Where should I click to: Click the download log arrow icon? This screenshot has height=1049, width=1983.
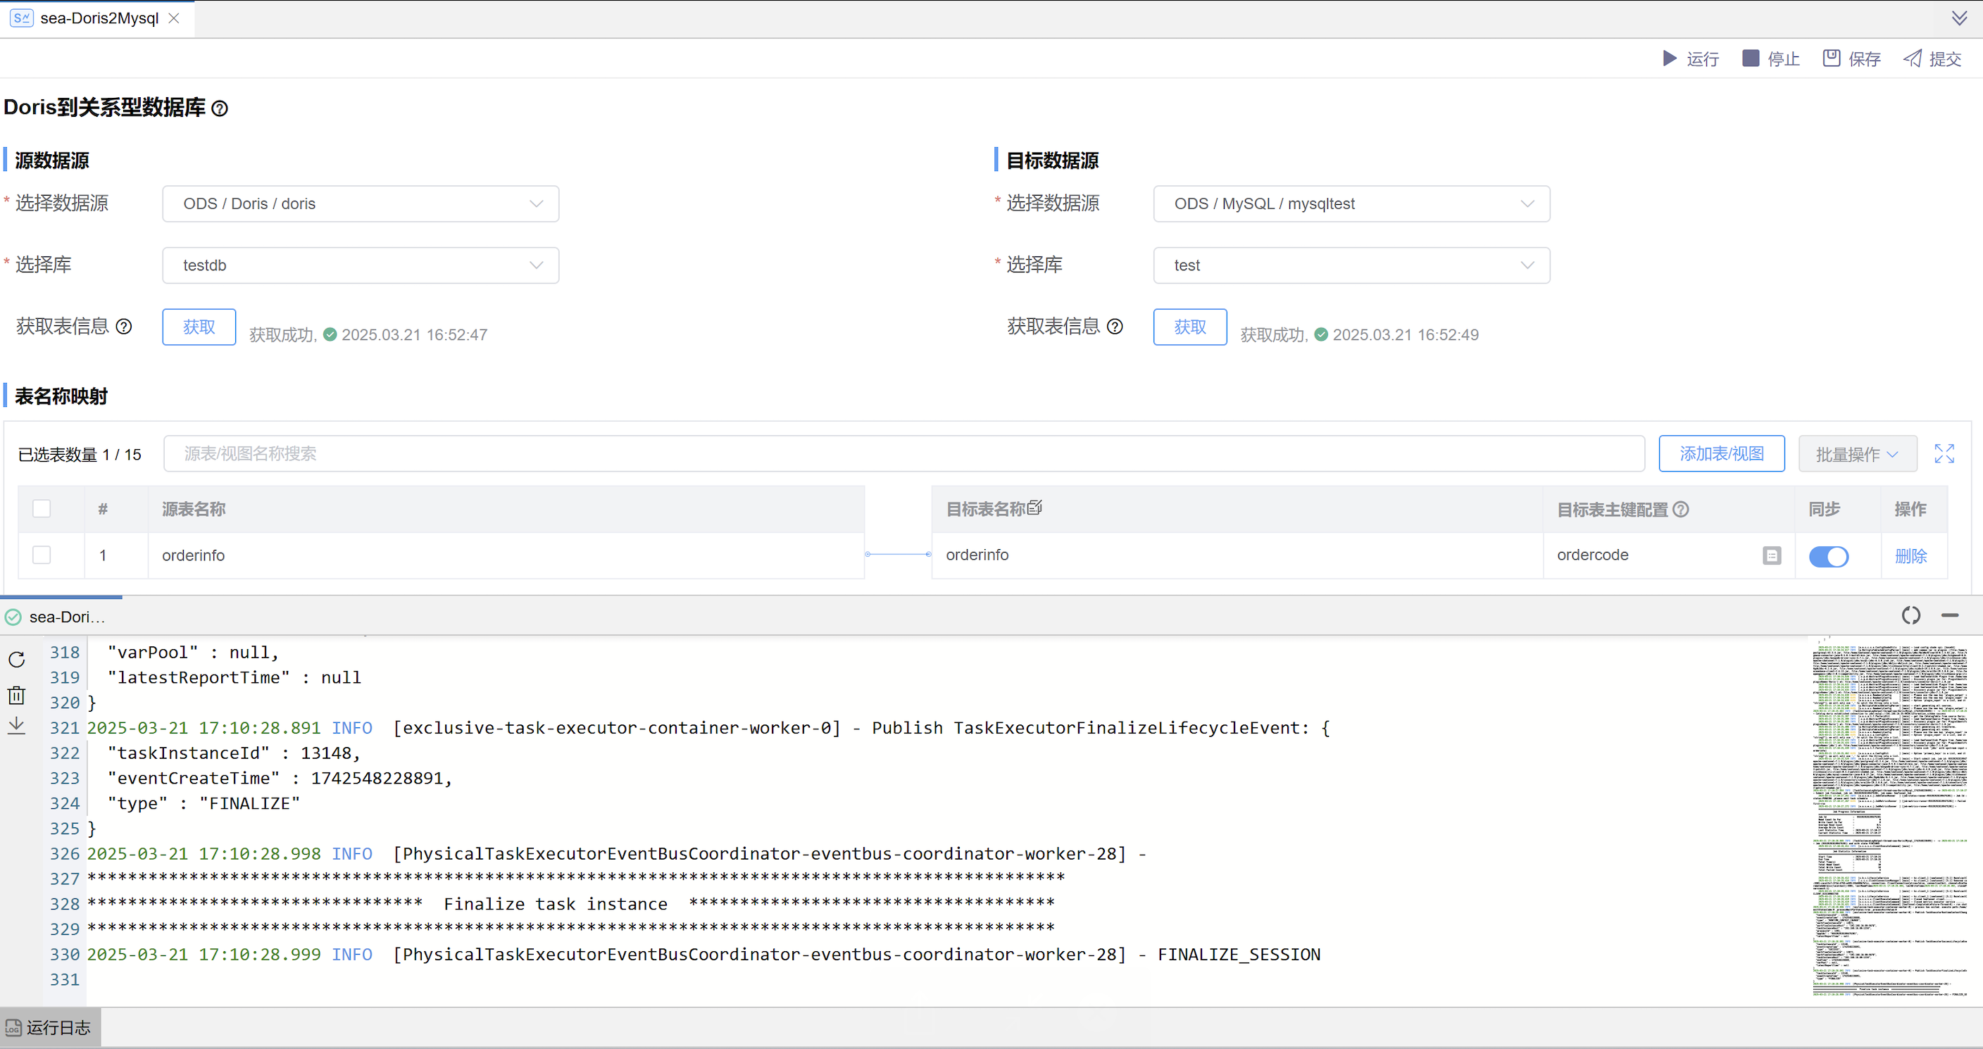[x=17, y=726]
